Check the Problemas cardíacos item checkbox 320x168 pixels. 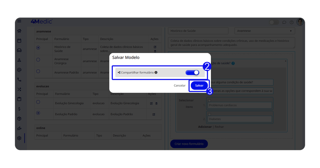pos(209,101)
